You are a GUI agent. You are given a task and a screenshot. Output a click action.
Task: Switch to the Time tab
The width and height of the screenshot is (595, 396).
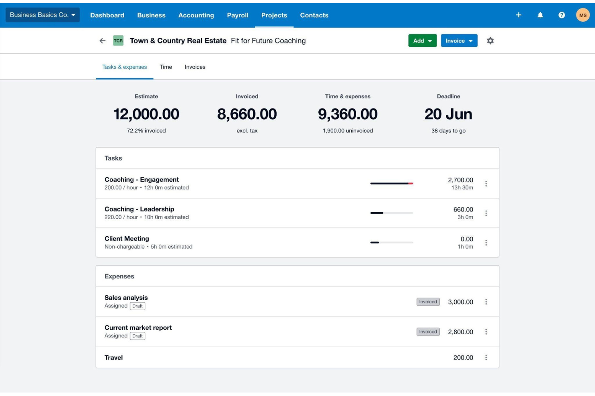[165, 67]
